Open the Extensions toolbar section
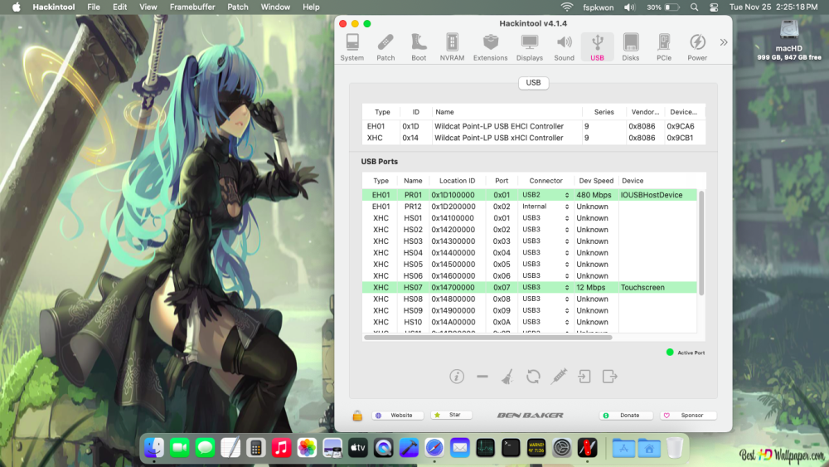 click(x=490, y=47)
